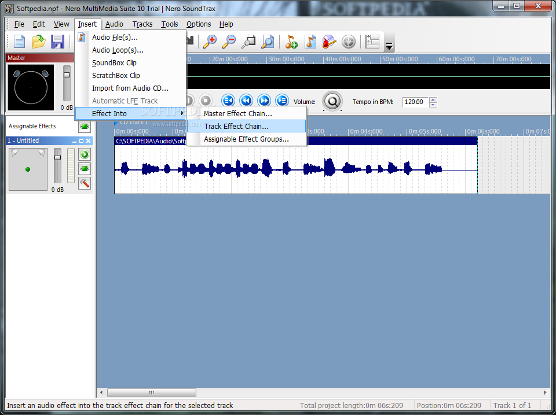Image resolution: width=556 pixels, height=415 pixels.
Task: Jump to project start transport button
Action: [228, 101]
